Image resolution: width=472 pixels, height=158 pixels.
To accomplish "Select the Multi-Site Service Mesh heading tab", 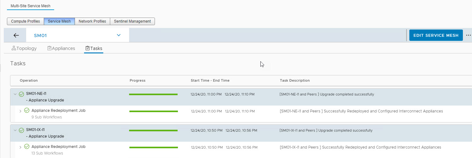I will click(30, 6).
